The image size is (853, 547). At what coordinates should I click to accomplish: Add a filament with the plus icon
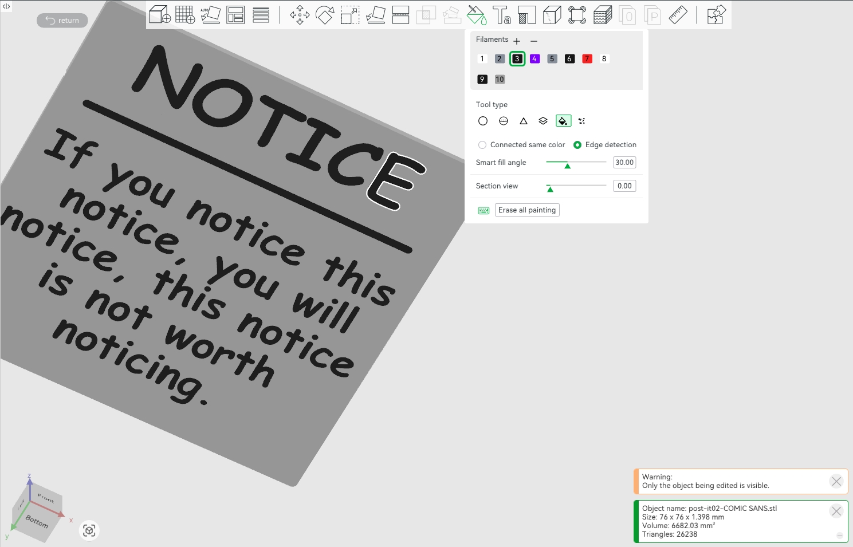coord(517,41)
